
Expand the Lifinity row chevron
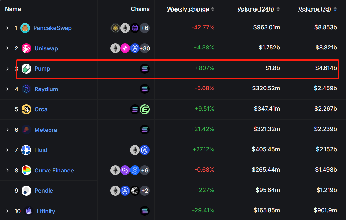pyautogui.click(x=7, y=211)
